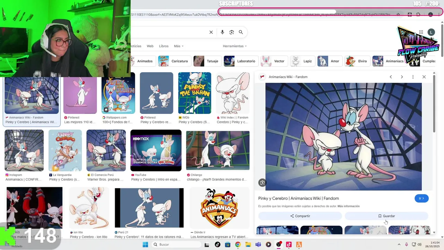This screenshot has height=250, width=444.
Task: Open the Chrome three-dot menu
Action: pos(439,15)
